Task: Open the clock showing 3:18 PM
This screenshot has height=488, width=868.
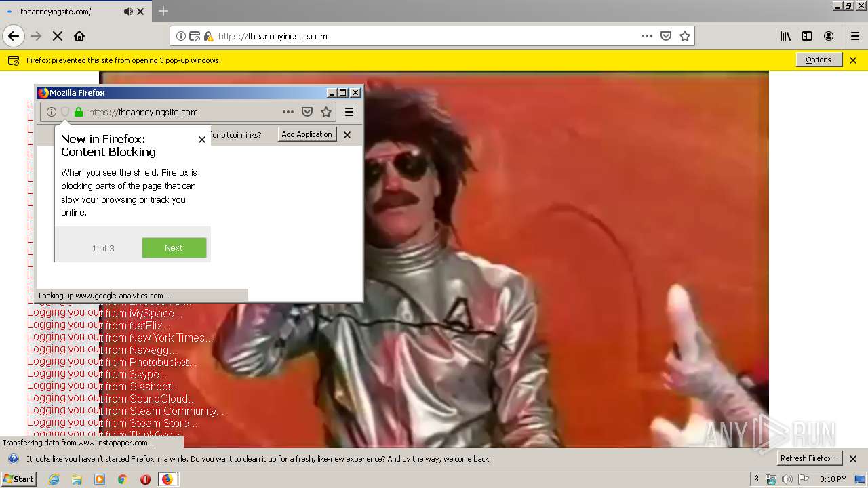Action: [833, 479]
